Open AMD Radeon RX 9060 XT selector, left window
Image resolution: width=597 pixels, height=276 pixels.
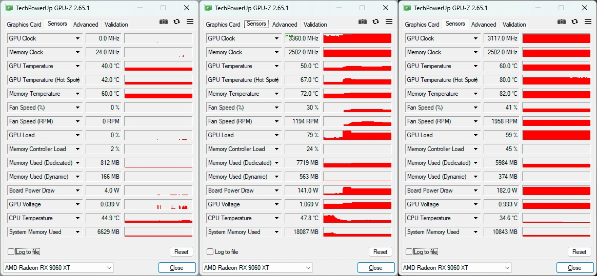pyautogui.click(x=58, y=268)
